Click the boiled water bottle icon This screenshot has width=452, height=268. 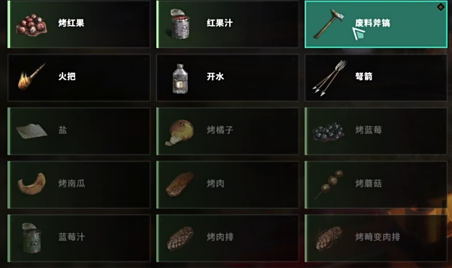pos(180,79)
